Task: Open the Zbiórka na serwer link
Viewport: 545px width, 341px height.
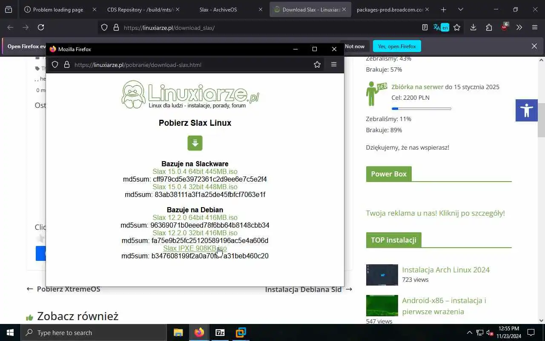Action: click(417, 87)
